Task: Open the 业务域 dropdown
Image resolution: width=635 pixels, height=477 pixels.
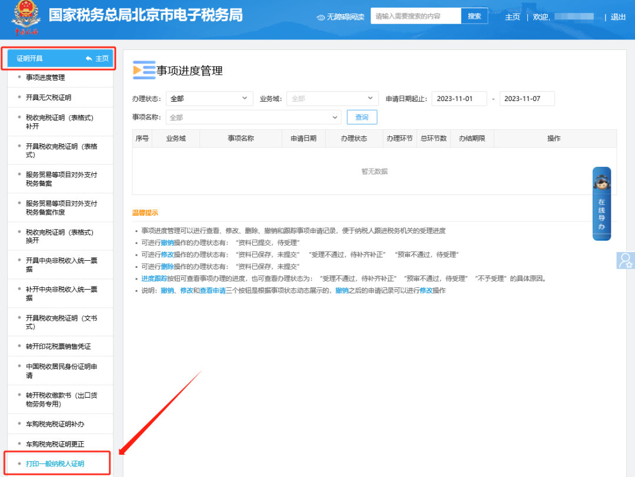Action: pos(332,99)
